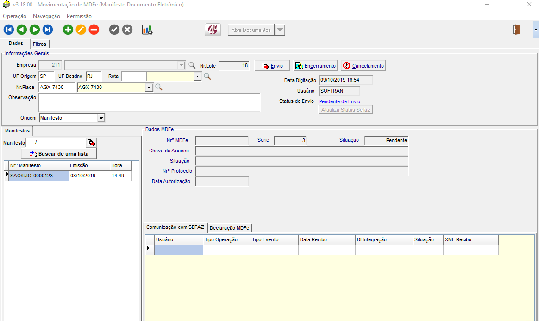Open the Nr.Placa dropdown list
This screenshot has height=321, width=539.
[149, 87]
